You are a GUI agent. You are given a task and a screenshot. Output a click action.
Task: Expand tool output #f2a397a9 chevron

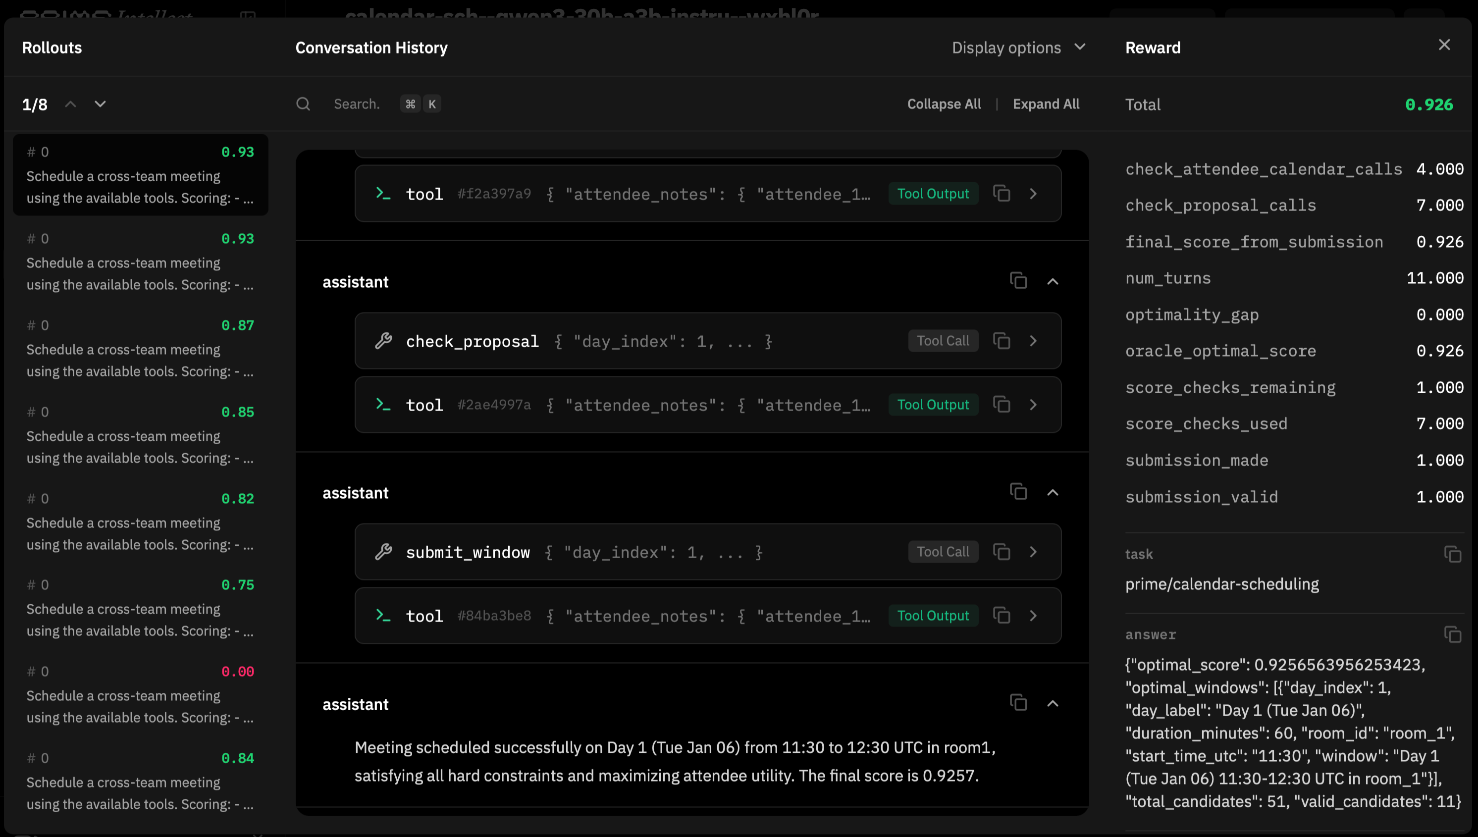click(1033, 194)
